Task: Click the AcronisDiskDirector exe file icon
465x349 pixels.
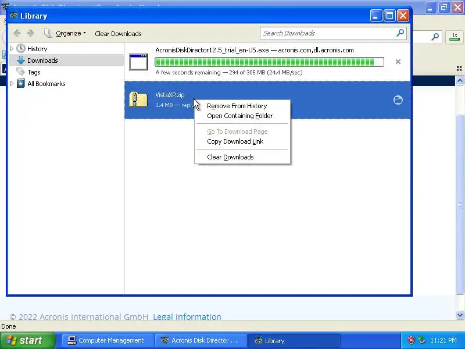Action: [138, 62]
